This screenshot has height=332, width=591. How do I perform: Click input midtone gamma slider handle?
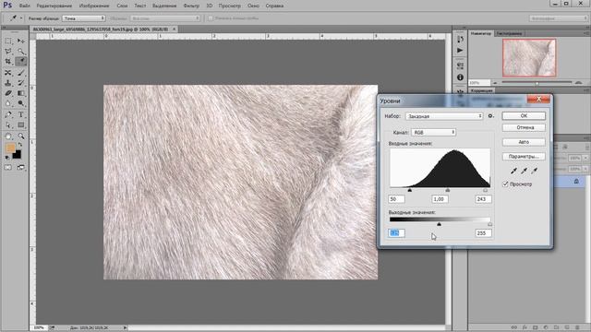tap(447, 190)
